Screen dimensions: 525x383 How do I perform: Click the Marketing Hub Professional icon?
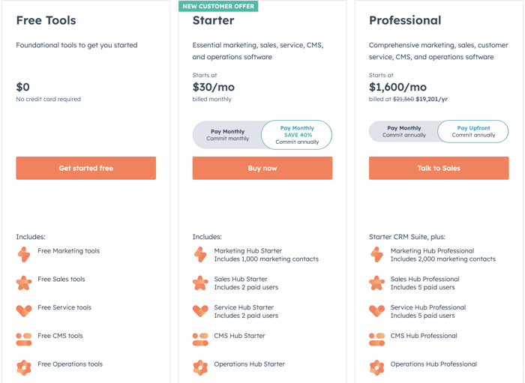coord(376,255)
